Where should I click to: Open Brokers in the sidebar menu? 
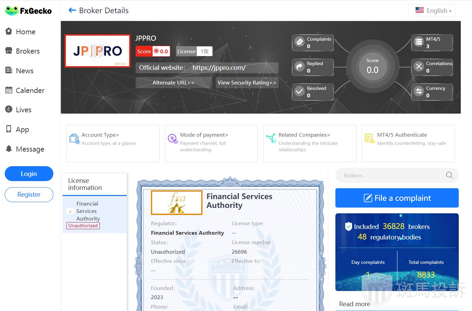click(28, 51)
